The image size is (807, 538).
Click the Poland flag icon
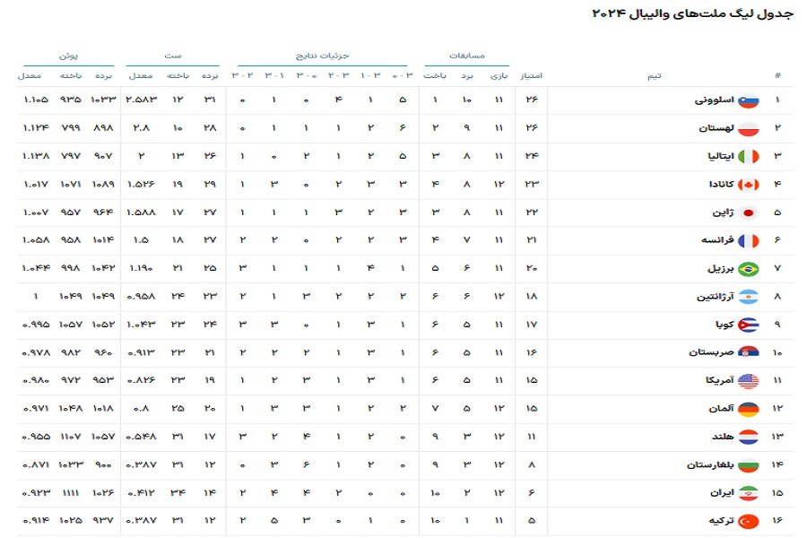[747, 129]
